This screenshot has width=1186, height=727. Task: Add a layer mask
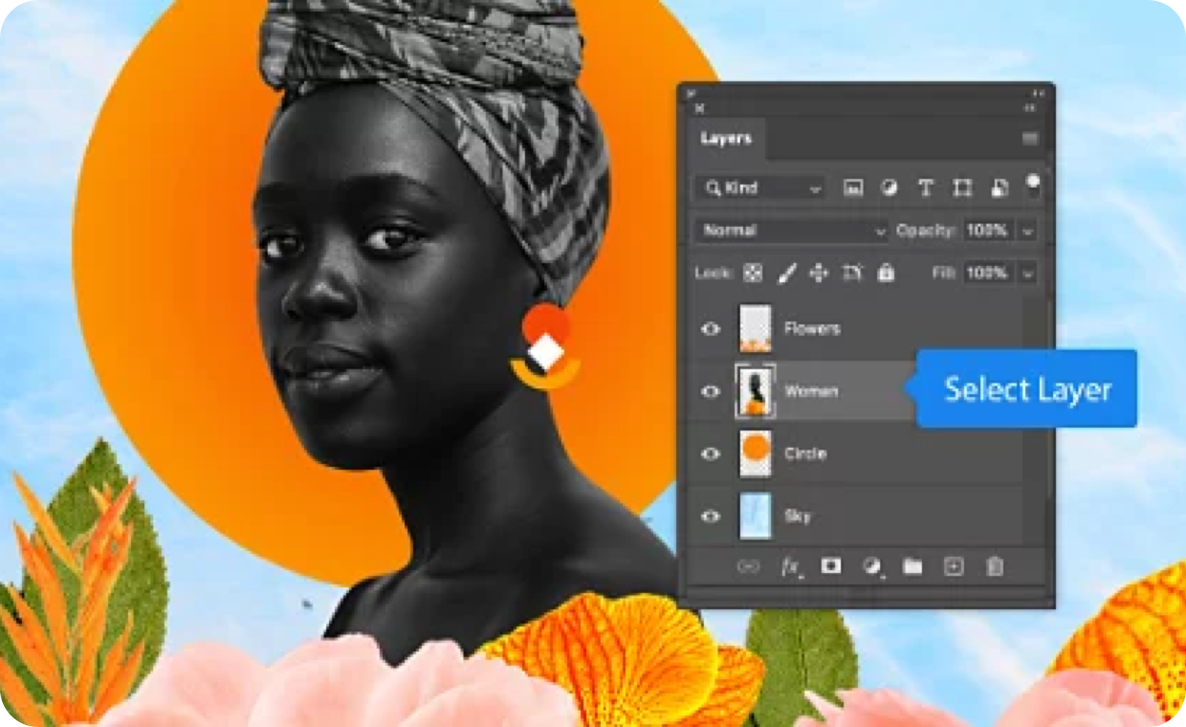click(831, 566)
